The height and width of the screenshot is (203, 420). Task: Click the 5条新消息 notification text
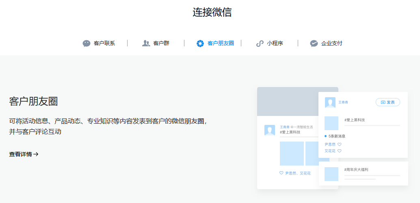click(337, 136)
